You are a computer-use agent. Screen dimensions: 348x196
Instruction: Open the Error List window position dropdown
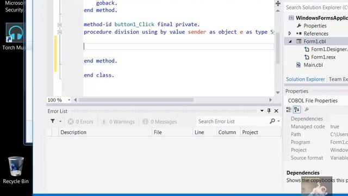coord(262,111)
